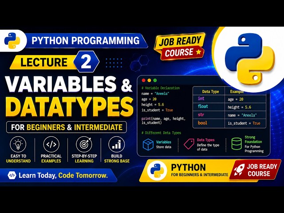Click the Define the type of data caption
Screen dimensions: 284x213
click(x=208, y=147)
